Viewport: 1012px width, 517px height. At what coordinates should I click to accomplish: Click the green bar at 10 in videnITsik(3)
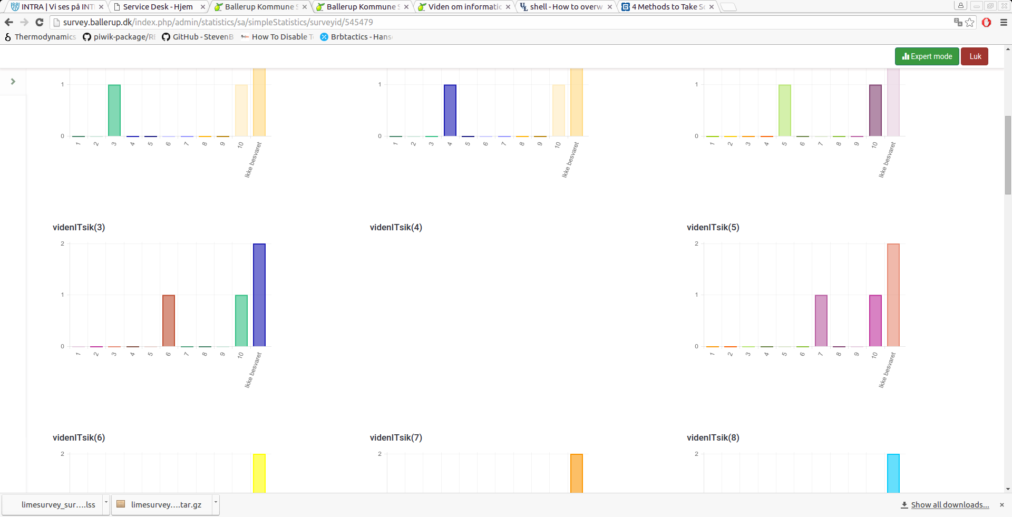coord(241,321)
